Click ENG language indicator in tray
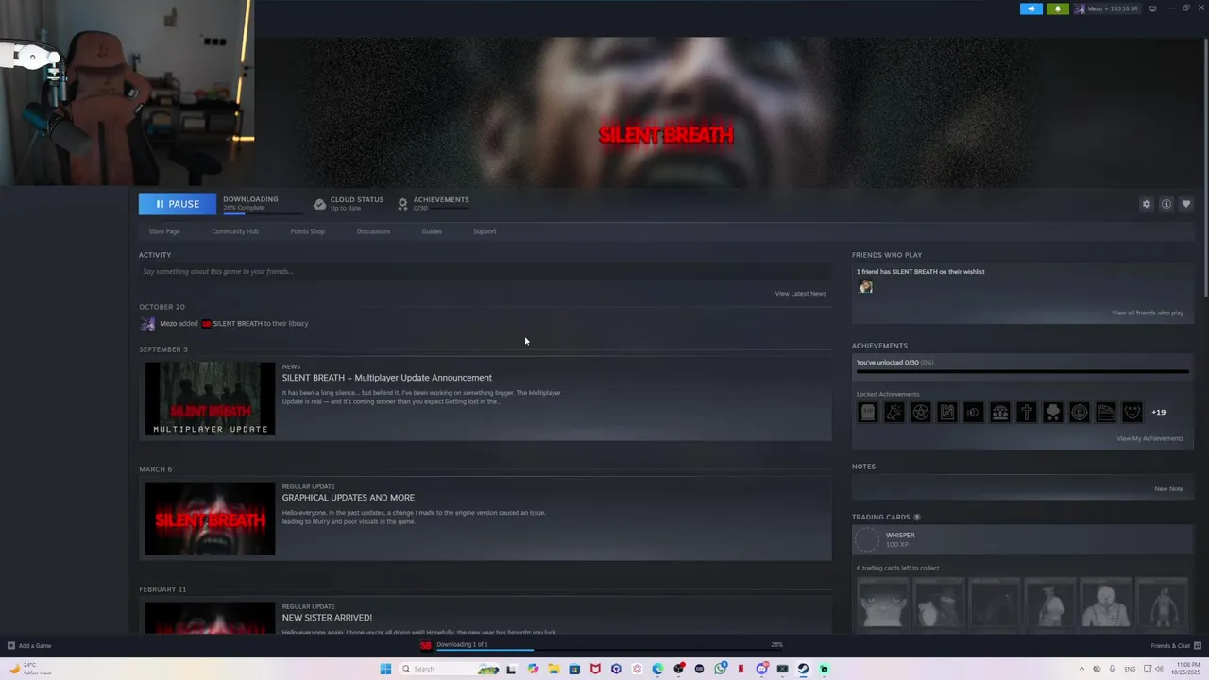This screenshot has width=1209, height=680. click(x=1130, y=669)
